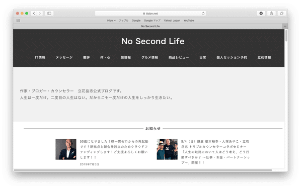Open the 商品レビュー menu item
This screenshot has height=189, width=301.
179,57
